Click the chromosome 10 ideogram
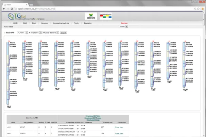 (152, 65)
